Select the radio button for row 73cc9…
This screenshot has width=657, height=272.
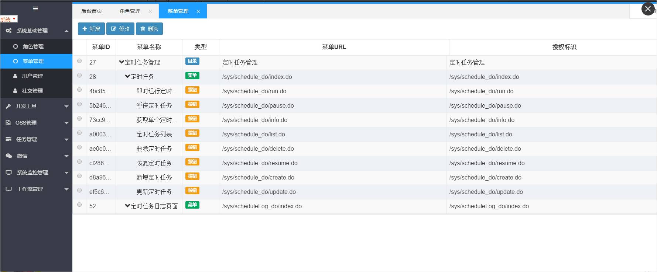click(79, 118)
